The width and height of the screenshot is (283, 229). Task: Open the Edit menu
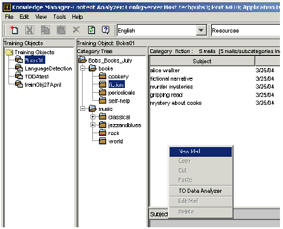click(x=24, y=17)
